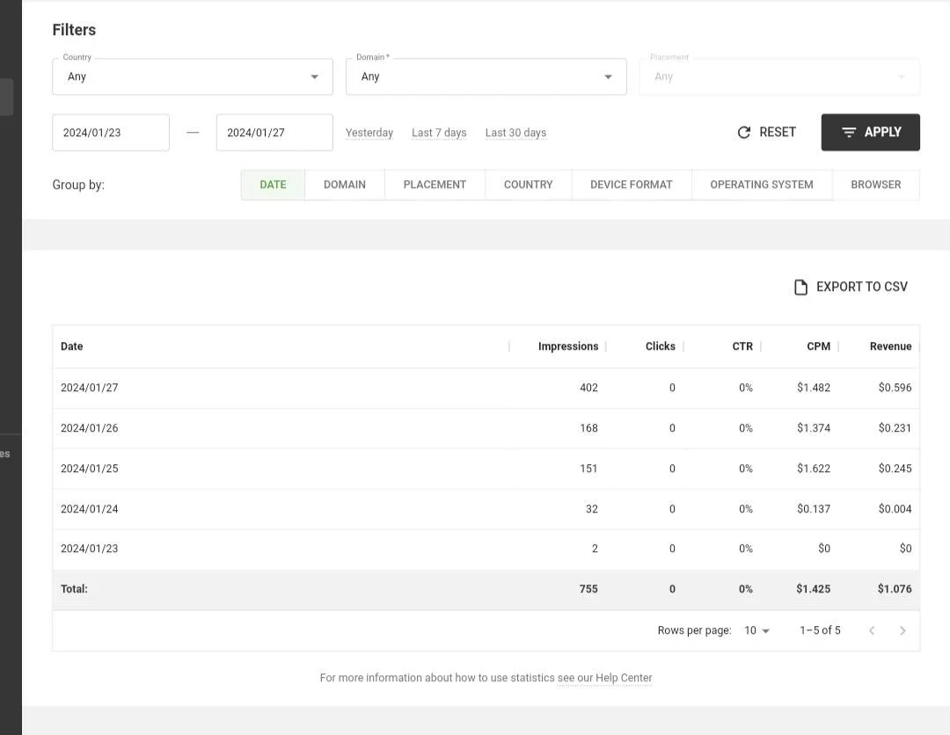Image resolution: width=950 pixels, height=735 pixels.
Task: Sort by the Clicks column header
Action: pos(660,346)
